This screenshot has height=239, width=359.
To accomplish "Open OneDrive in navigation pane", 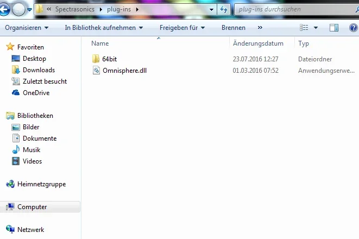I will pos(36,93).
